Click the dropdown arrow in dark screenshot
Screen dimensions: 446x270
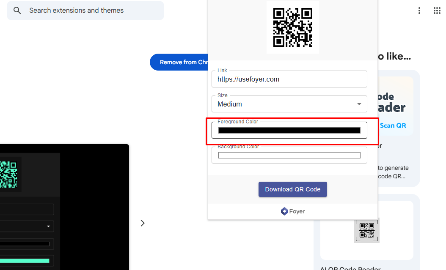(48, 226)
